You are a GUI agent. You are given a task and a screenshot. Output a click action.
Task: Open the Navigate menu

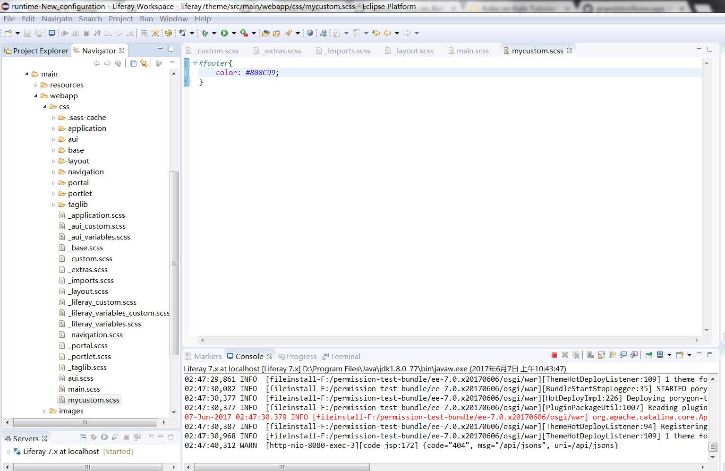tap(57, 18)
